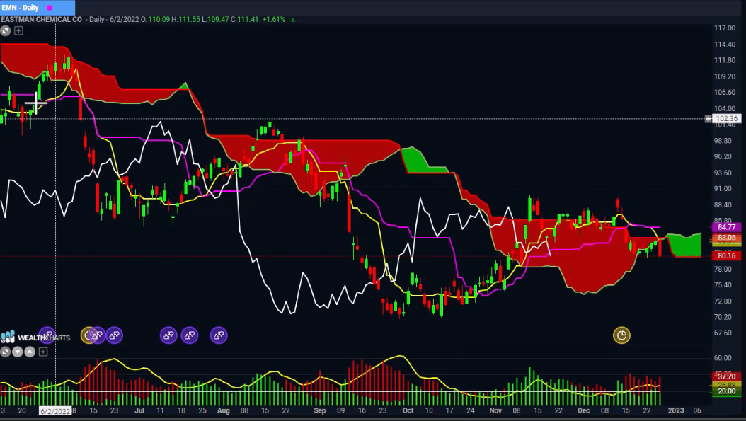
Task: Click the plus icon beside 102.36 crosshair label
Action: [708, 119]
